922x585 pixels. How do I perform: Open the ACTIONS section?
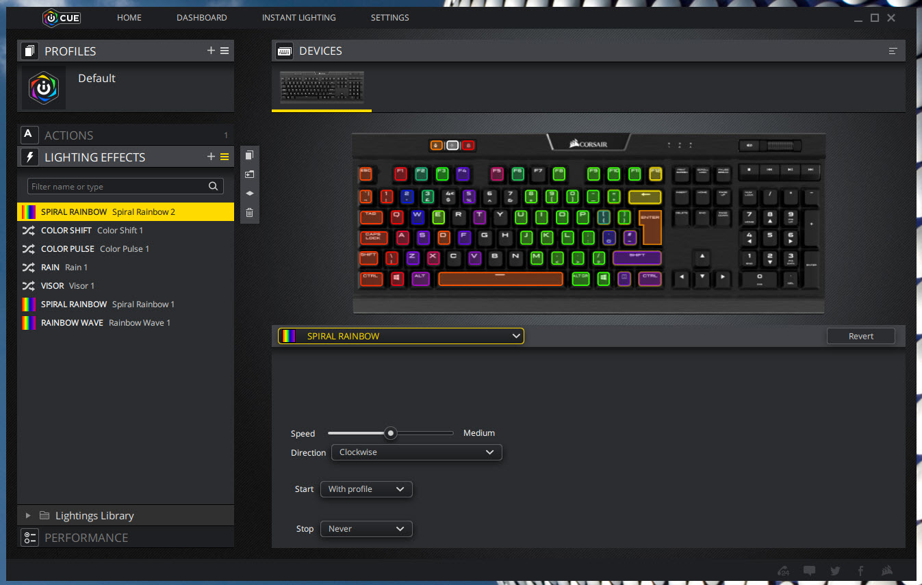[x=126, y=135]
